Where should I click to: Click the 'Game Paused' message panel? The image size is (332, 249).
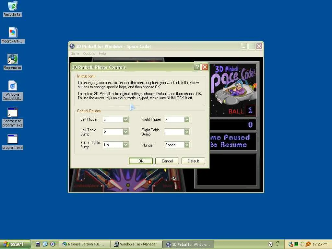pyautogui.click(x=233, y=141)
